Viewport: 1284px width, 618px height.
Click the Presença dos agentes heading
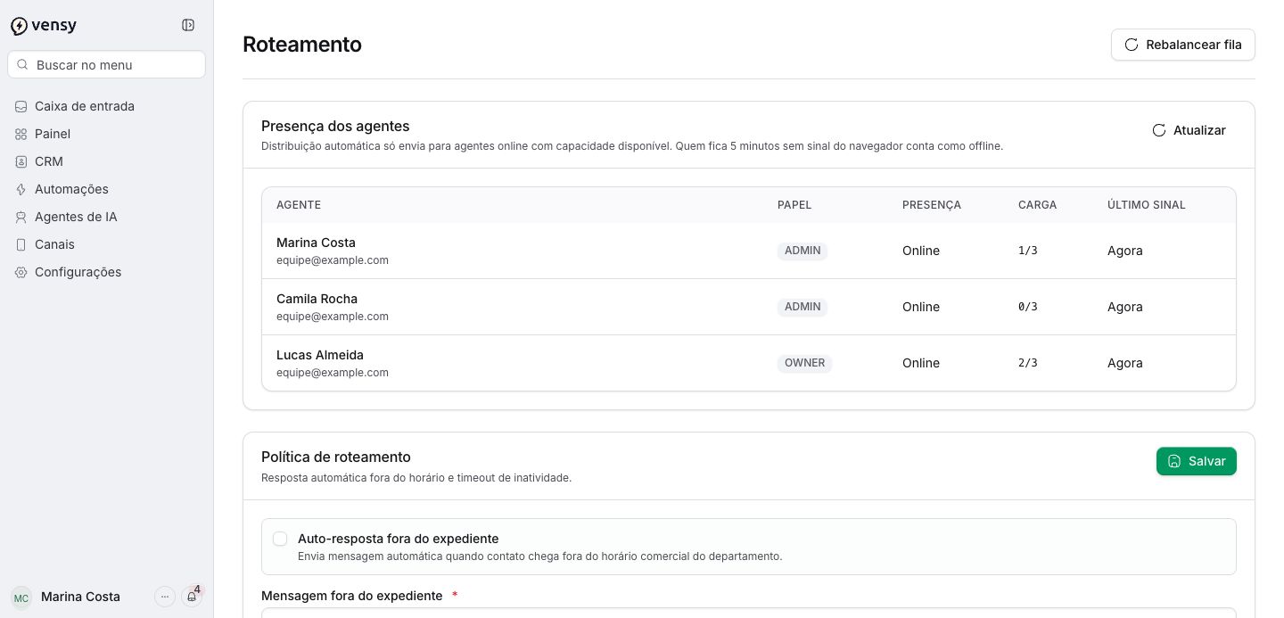335,126
